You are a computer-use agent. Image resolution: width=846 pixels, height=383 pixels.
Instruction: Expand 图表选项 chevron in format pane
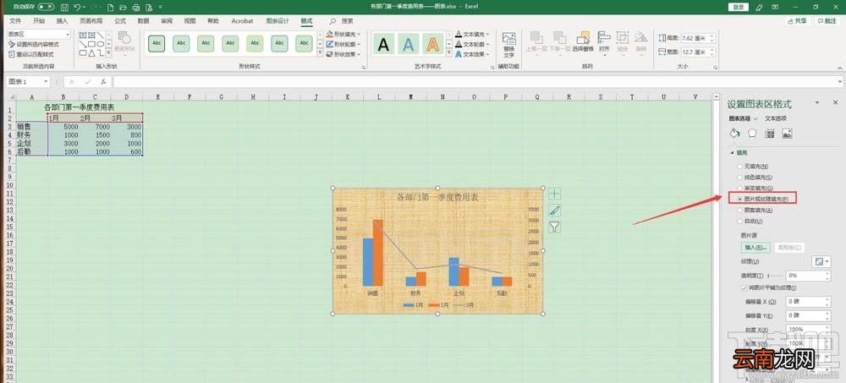point(755,118)
